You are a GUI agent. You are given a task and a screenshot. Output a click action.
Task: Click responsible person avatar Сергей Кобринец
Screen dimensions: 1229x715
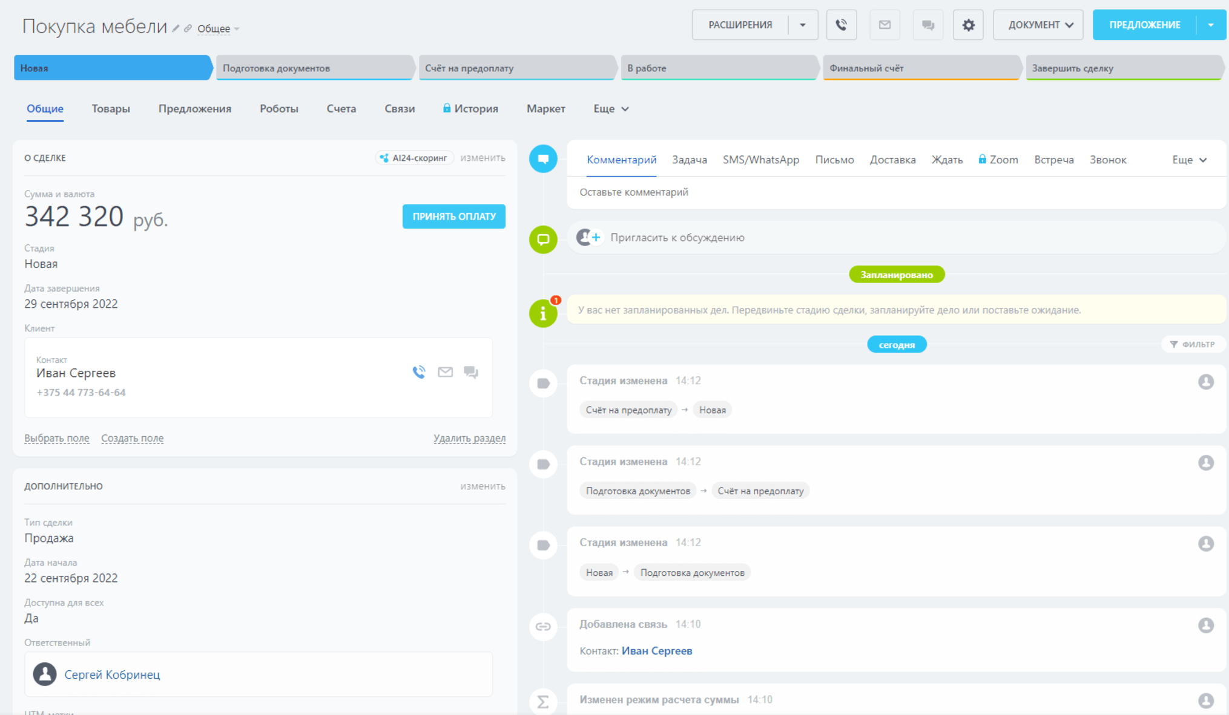(45, 674)
